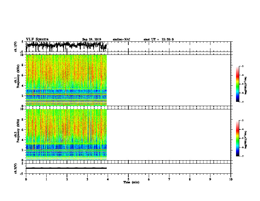Click the ch.2 "Frequency (kHz)" axis label

18,131
